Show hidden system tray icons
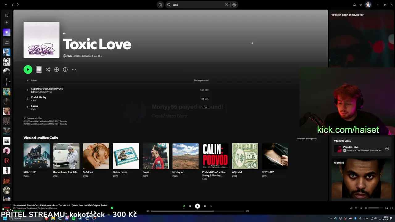Viewport: 395px width, 222px height. coord(331,219)
